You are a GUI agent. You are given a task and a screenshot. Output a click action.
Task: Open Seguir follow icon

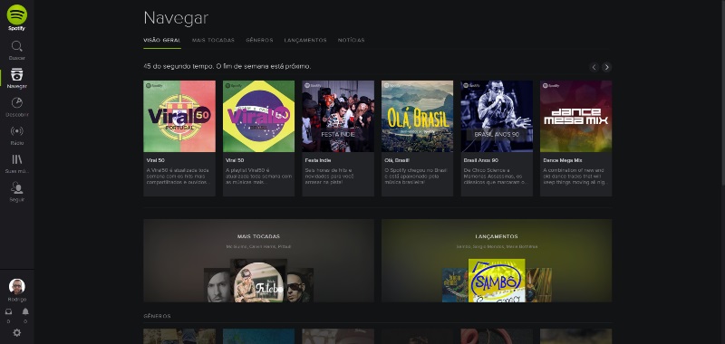click(x=16, y=188)
